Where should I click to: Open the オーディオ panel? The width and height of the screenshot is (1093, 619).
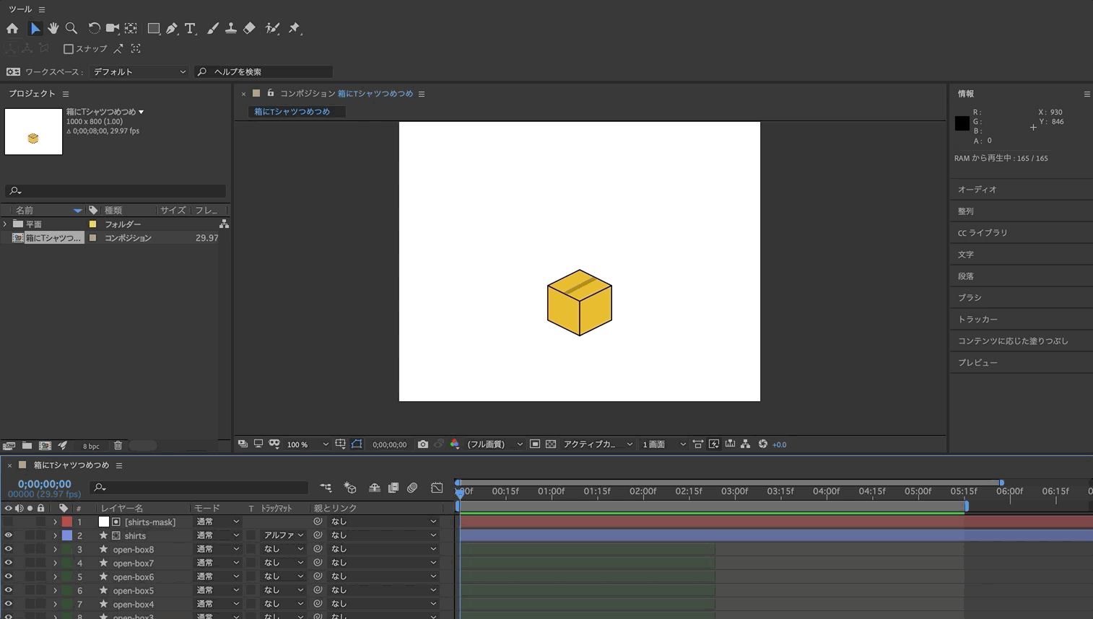(1021, 189)
